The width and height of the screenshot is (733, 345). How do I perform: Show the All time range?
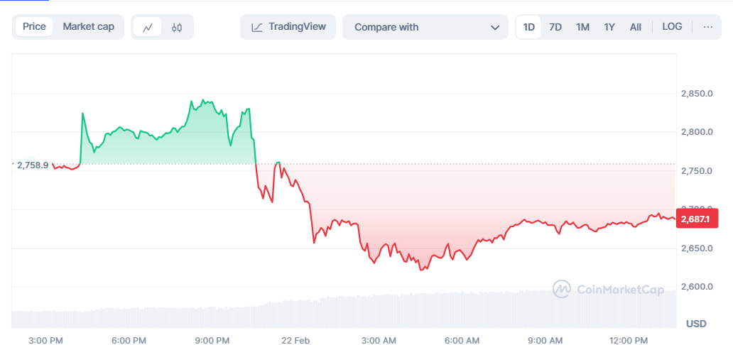click(x=636, y=27)
